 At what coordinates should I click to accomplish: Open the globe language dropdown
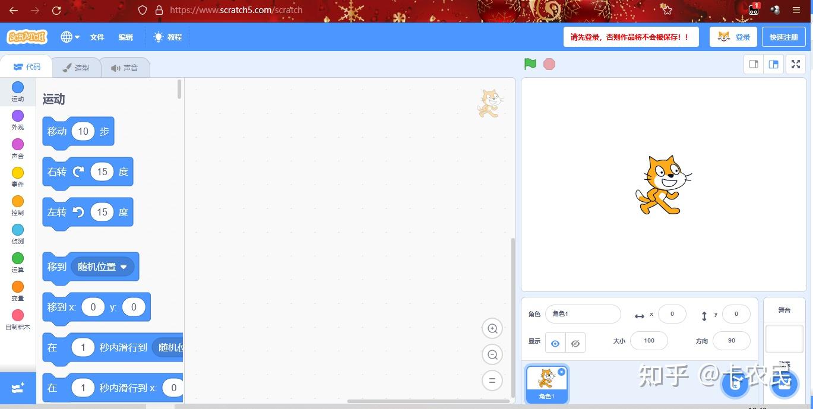tap(70, 37)
